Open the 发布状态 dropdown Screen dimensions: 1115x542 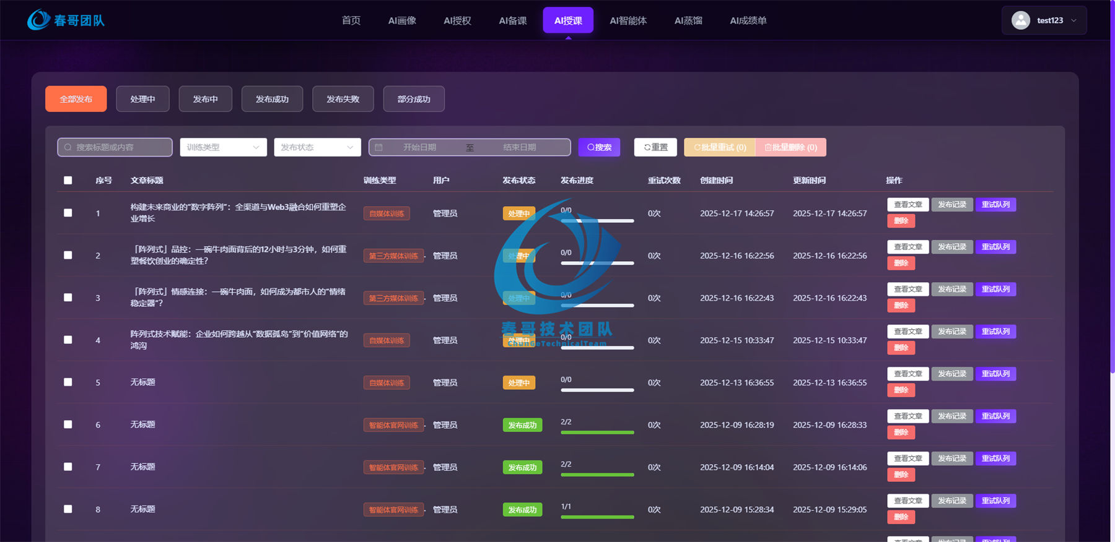point(317,147)
